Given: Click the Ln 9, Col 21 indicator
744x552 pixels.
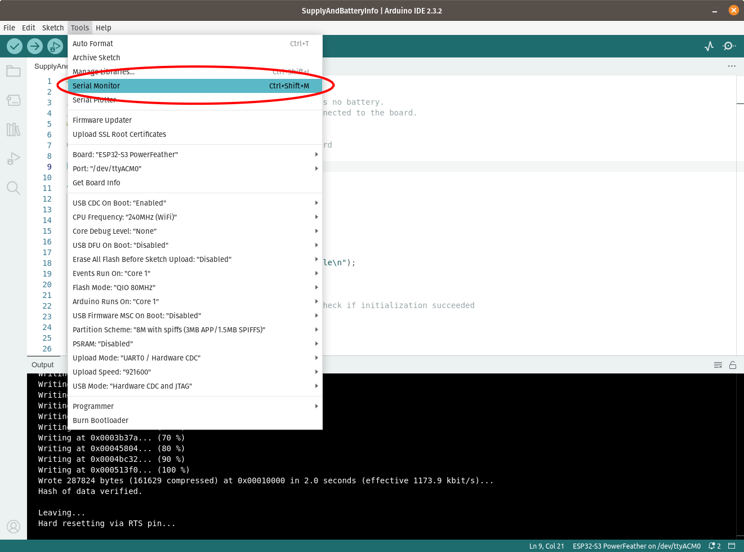Looking at the screenshot, I should click(x=546, y=546).
